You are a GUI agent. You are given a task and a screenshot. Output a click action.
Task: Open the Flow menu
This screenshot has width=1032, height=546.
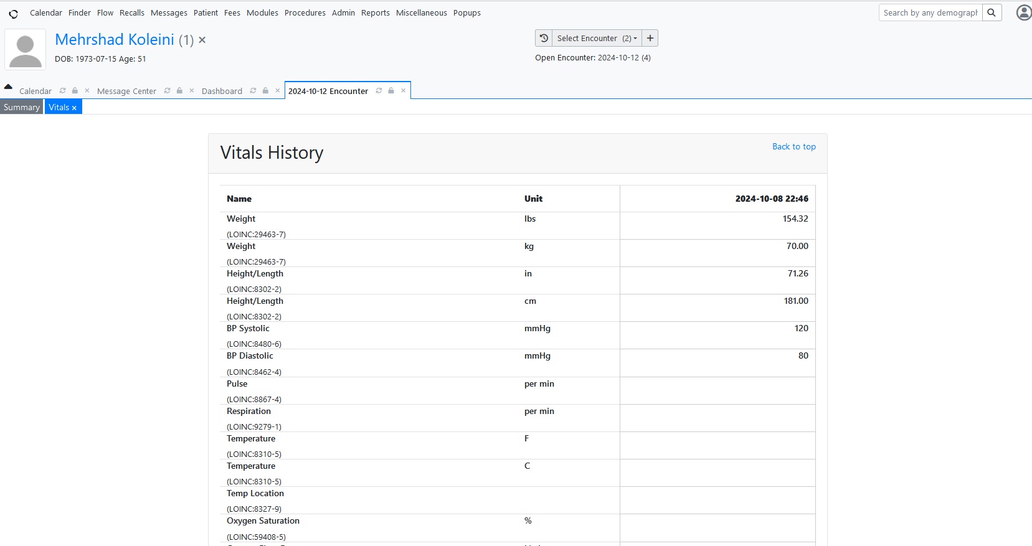click(x=105, y=12)
